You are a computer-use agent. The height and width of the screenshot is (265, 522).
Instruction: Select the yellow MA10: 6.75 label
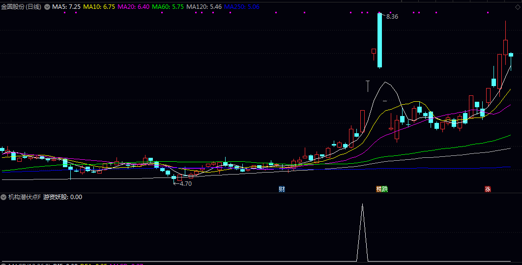pyautogui.click(x=99, y=7)
